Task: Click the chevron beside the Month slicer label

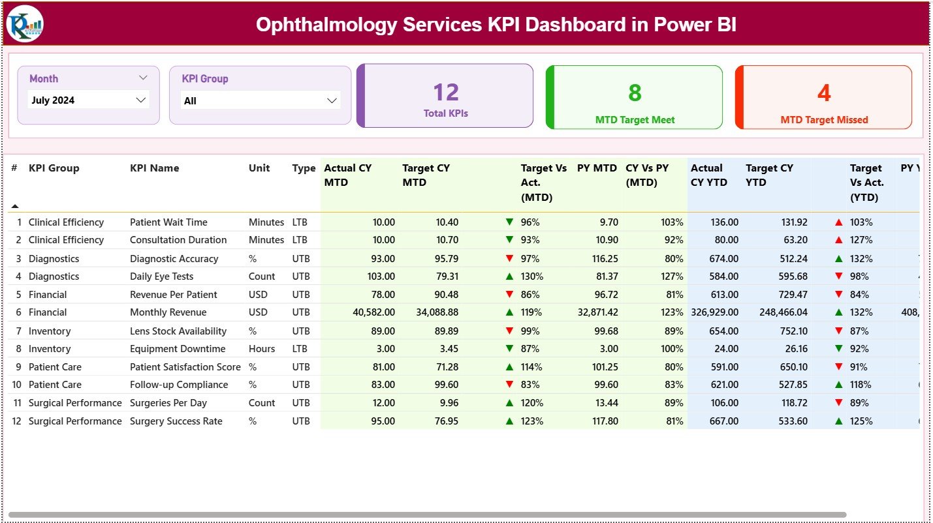Action: [144, 78]
